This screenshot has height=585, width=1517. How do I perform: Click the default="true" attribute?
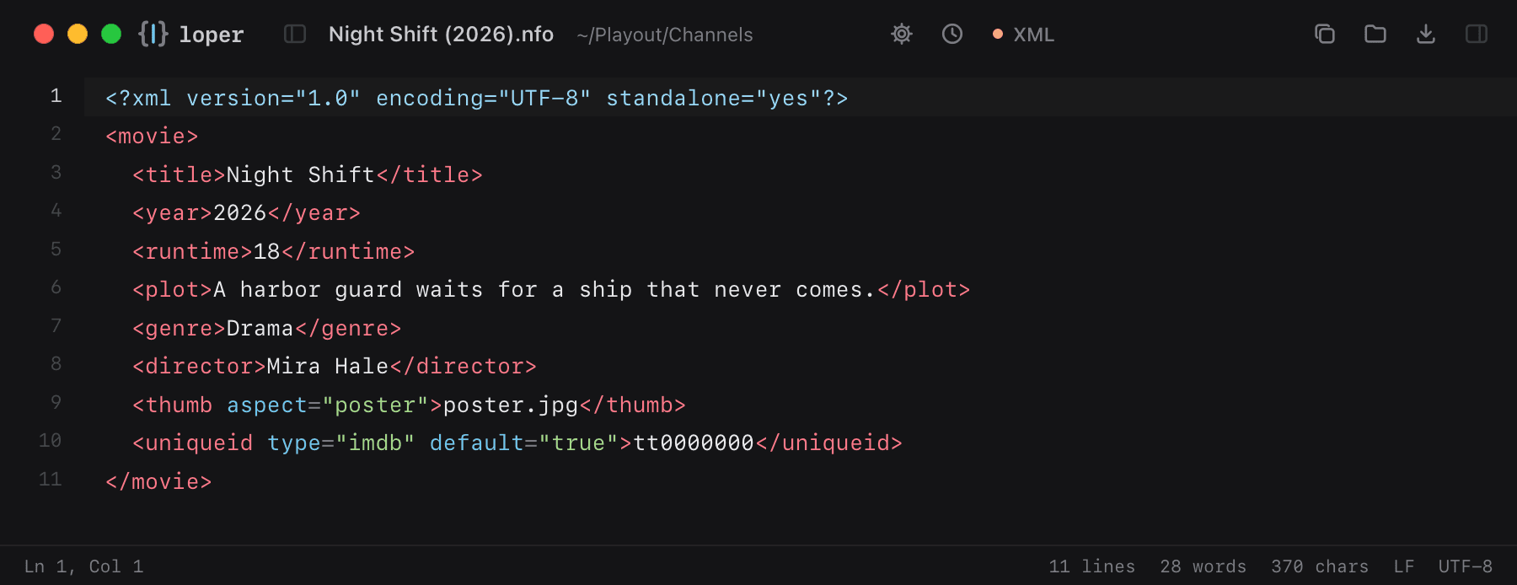click(x=524, y=443)
